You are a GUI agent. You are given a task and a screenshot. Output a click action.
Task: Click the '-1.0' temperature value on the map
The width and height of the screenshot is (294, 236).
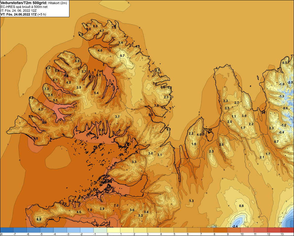pyautogui.click(x=281, y=84)
